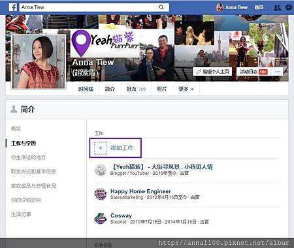Image resolution: width=294 pixels, height=248 pixels.
Task: Click the Yeah猫紫 workplace logo icon
Action: click(x=101, y=170)
